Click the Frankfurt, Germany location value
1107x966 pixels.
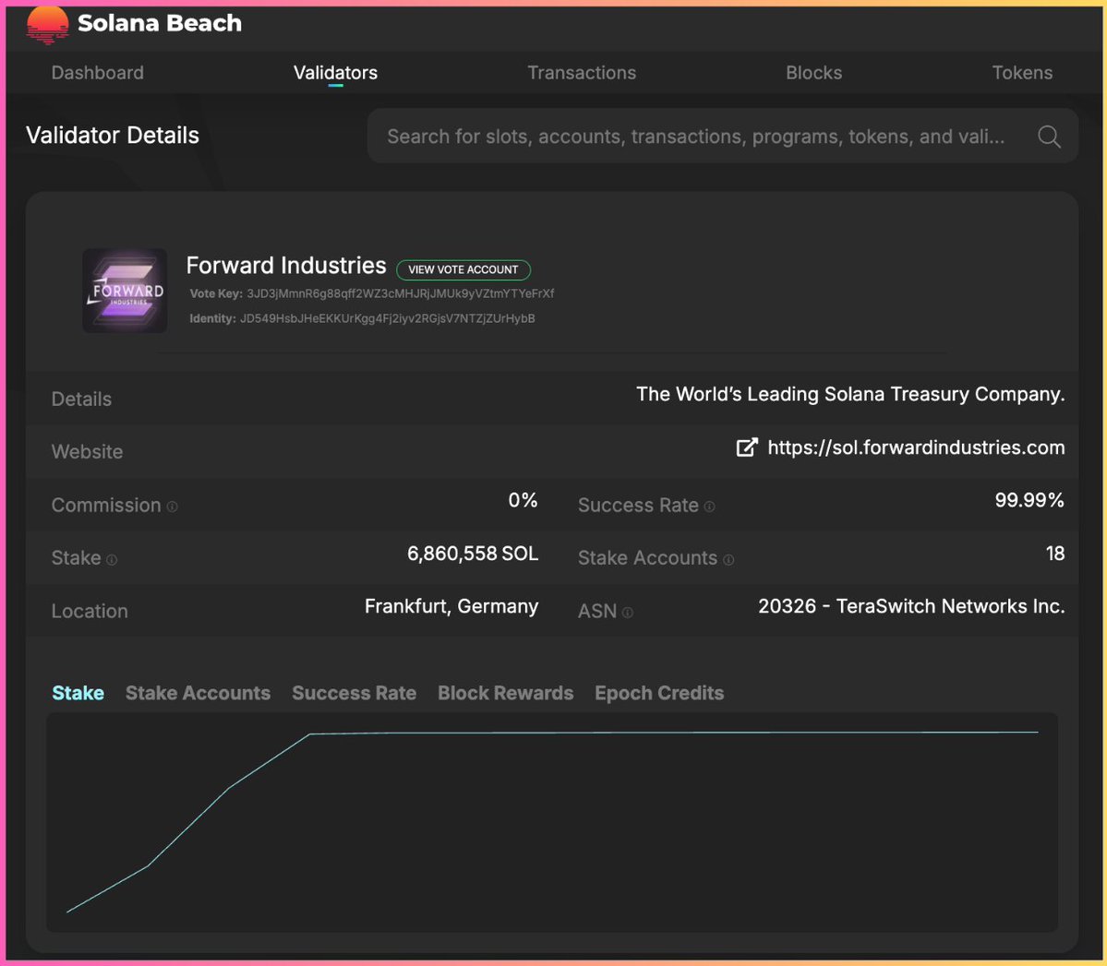click(451, 607)
